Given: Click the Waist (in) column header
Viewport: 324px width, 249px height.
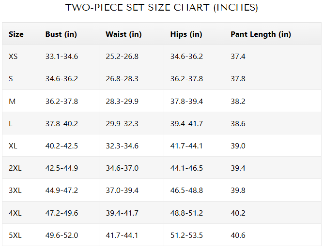Looking at the screenshot, I should click(123, 34).
